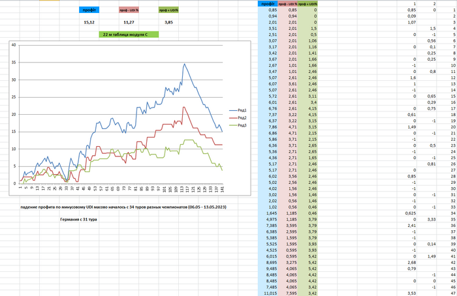Select the right-side cell 0,79
Viewport: 457px width, 296px height.
click(407, 269)
